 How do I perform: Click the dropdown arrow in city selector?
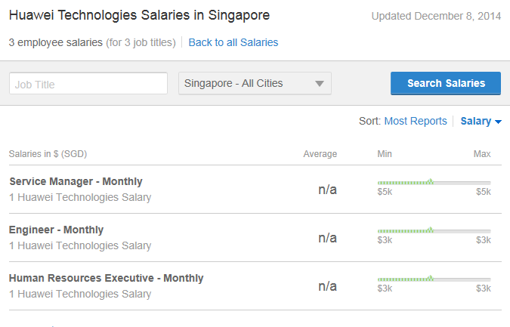(x=319, y=84)
